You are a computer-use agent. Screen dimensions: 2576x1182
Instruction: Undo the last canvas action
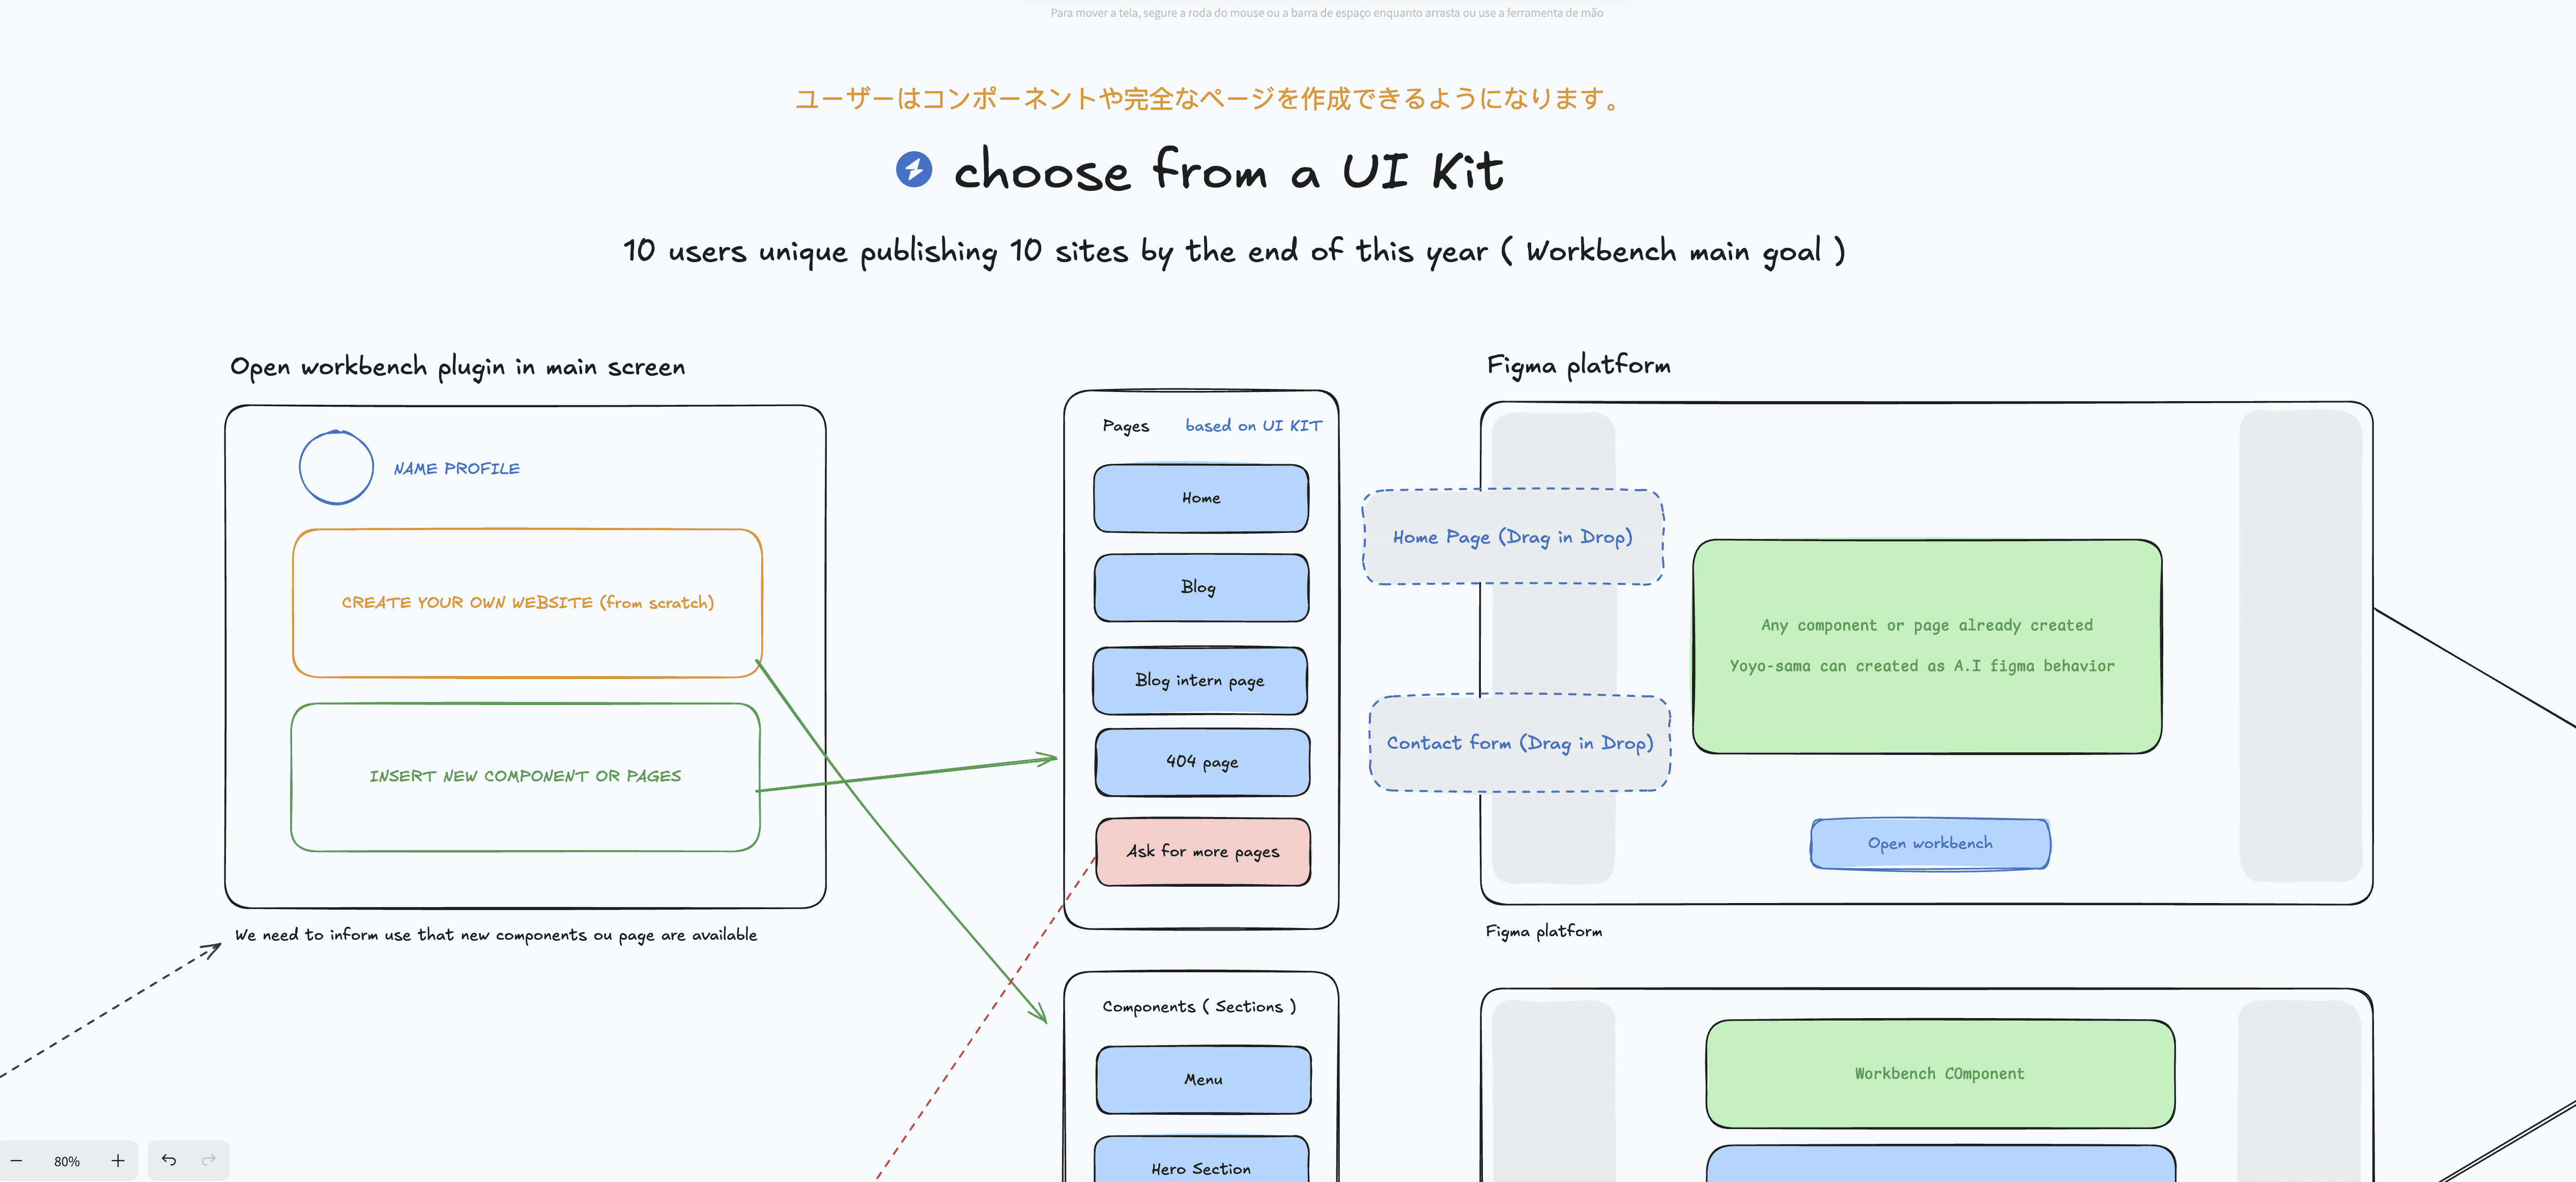coord(169,1160)
